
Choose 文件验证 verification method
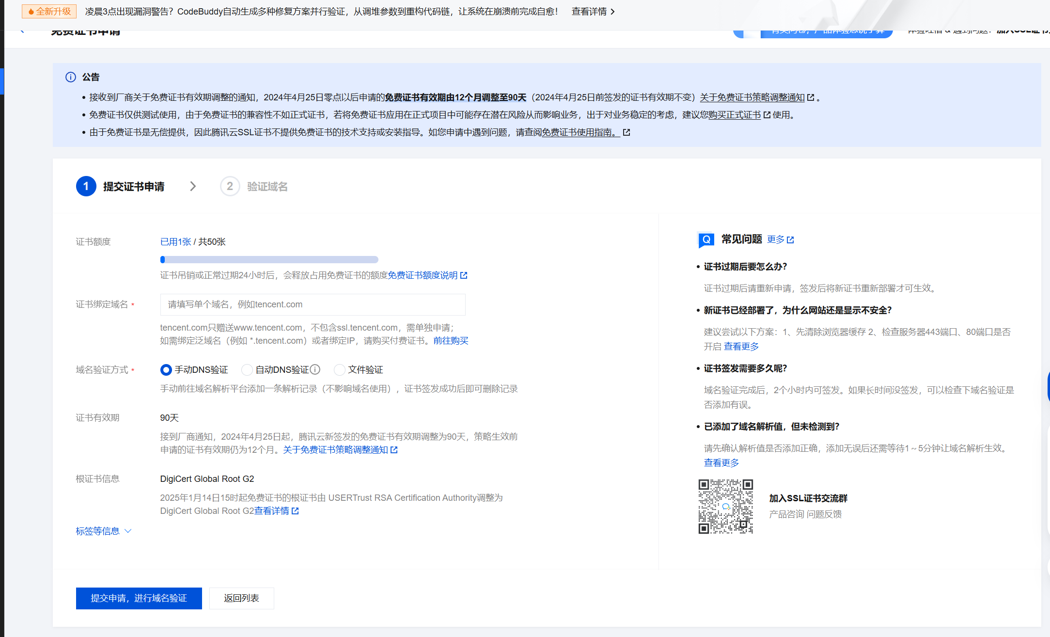[x=340, y=370]
